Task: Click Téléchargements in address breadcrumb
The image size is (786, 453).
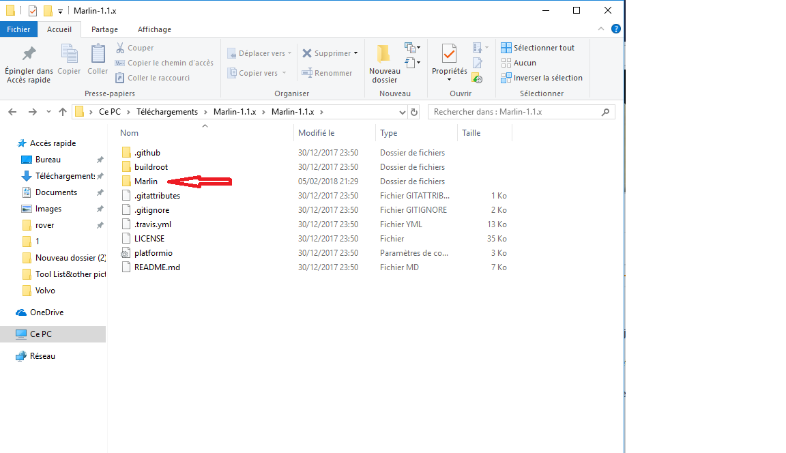Action: (x=167, y=112)
